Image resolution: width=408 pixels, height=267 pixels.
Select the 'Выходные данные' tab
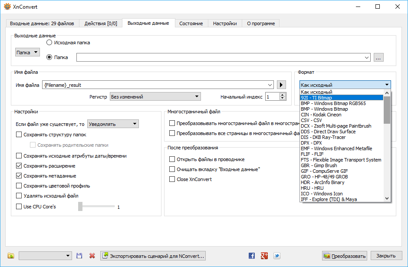click(148, 23)
